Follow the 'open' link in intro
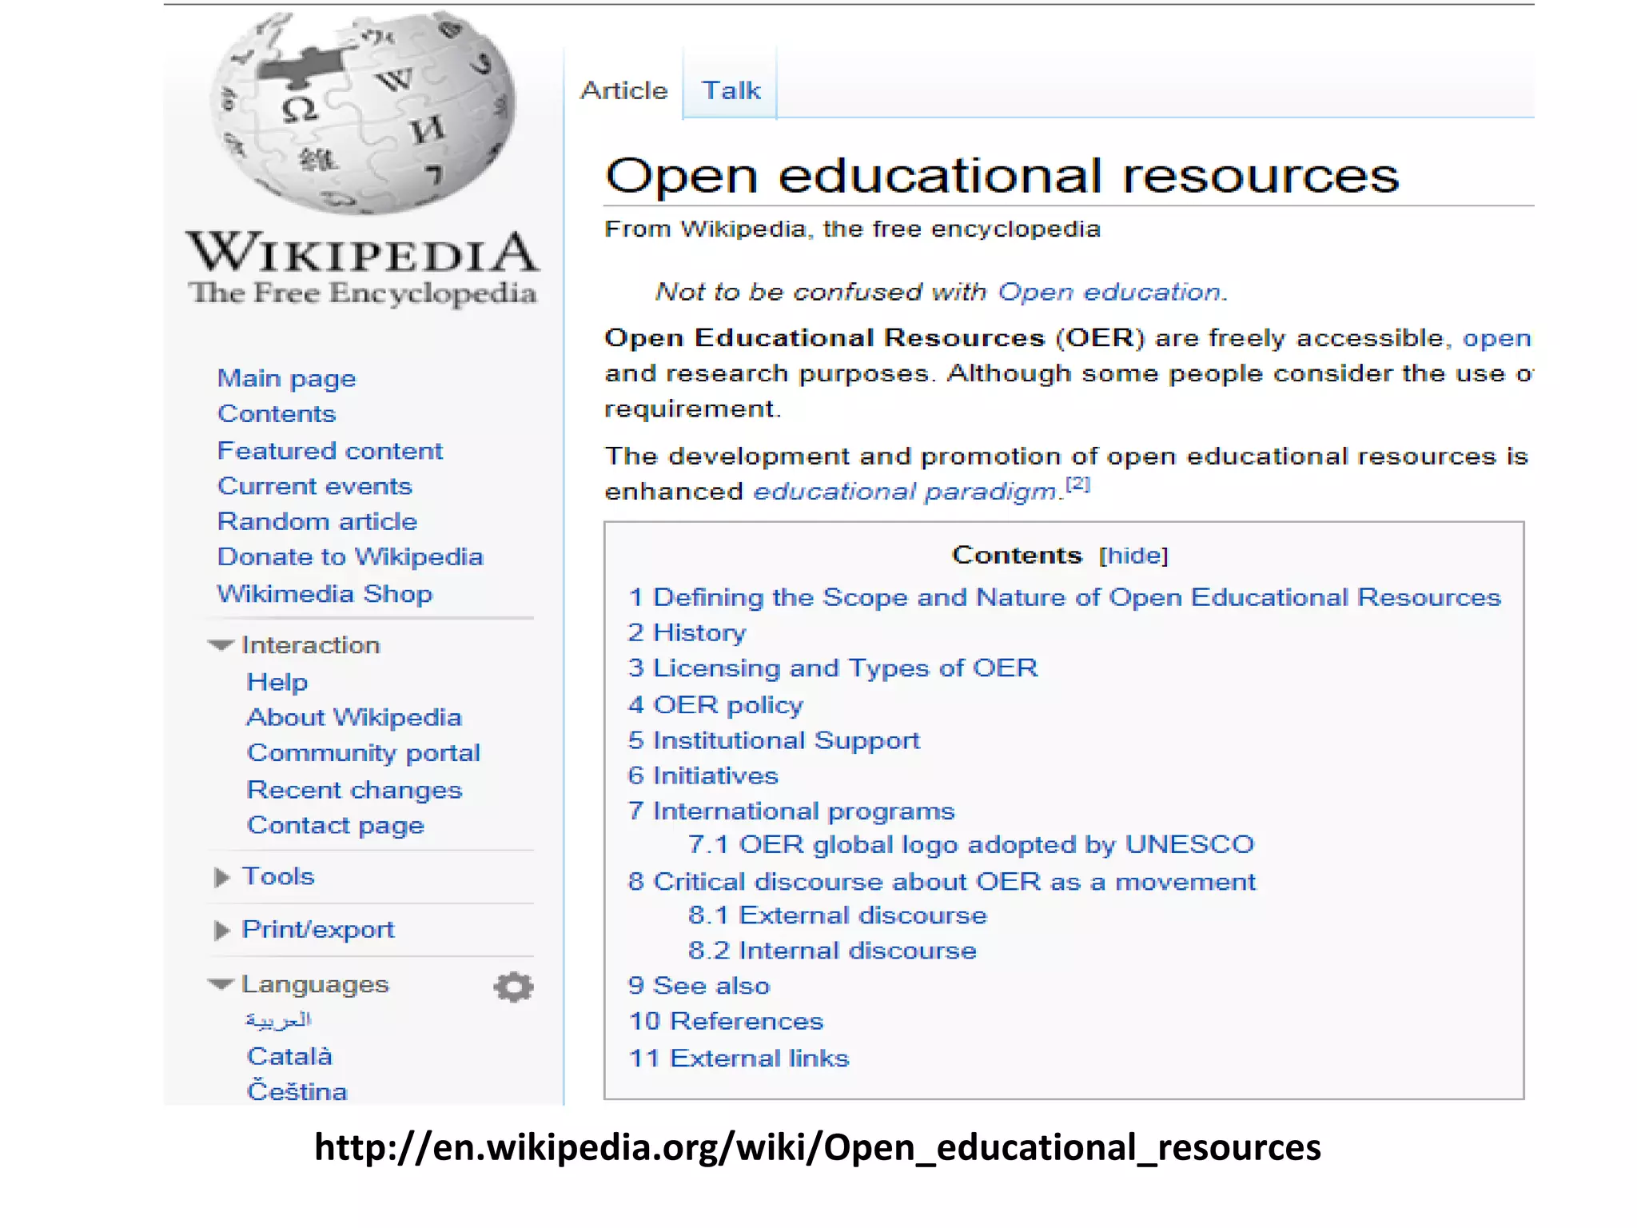Screen dimensions: 1637x1228 pyautogui.click(x=1496, y=339)
